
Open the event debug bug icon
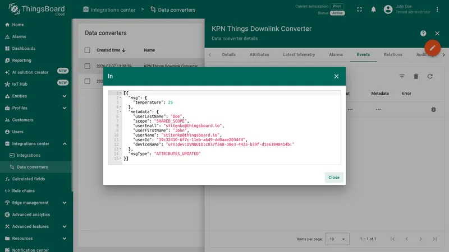[433, 109]
